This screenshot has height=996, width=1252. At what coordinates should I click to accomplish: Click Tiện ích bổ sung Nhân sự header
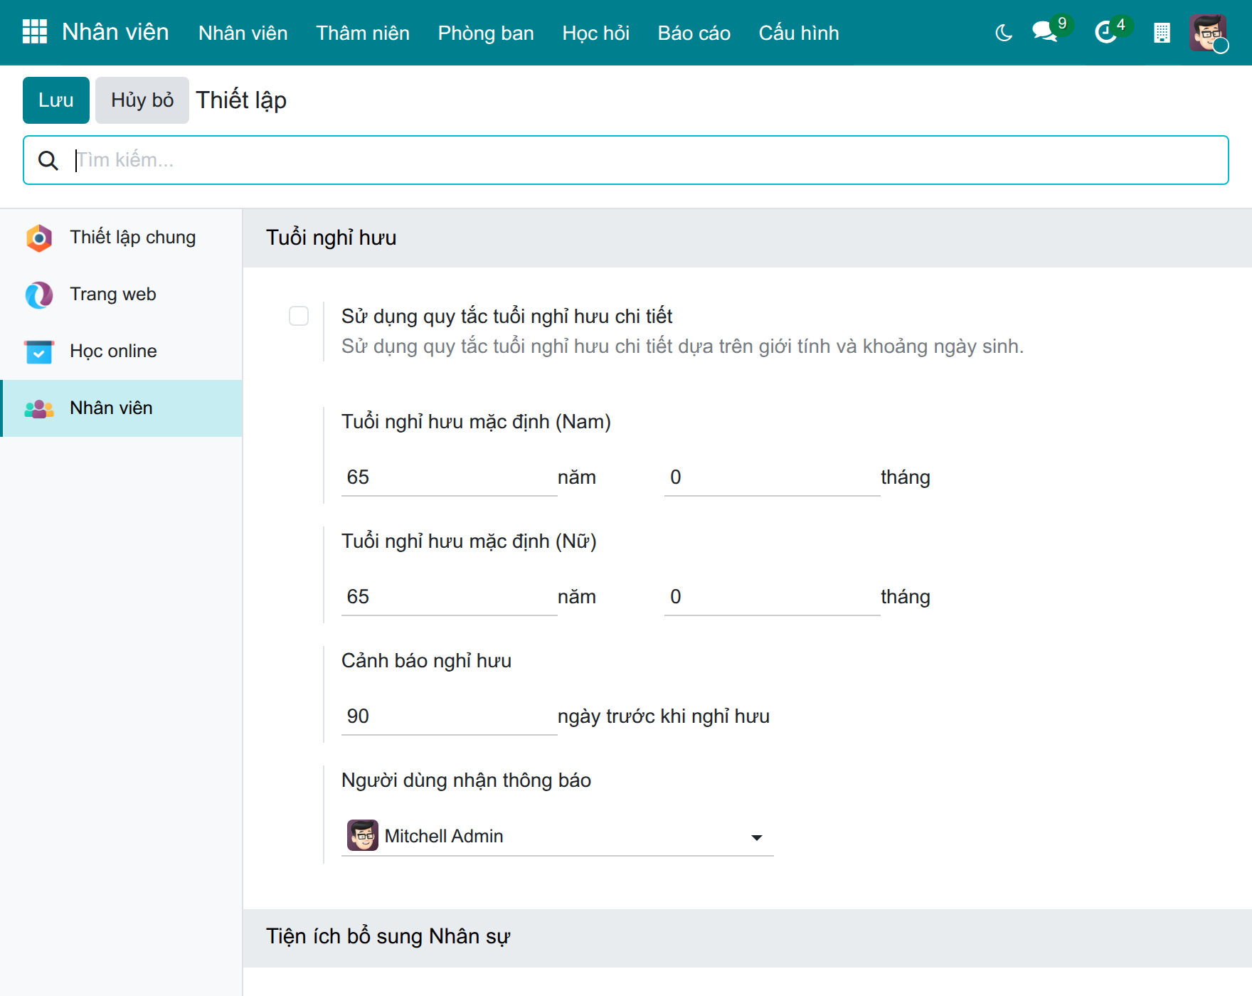[x=388, y=937]
